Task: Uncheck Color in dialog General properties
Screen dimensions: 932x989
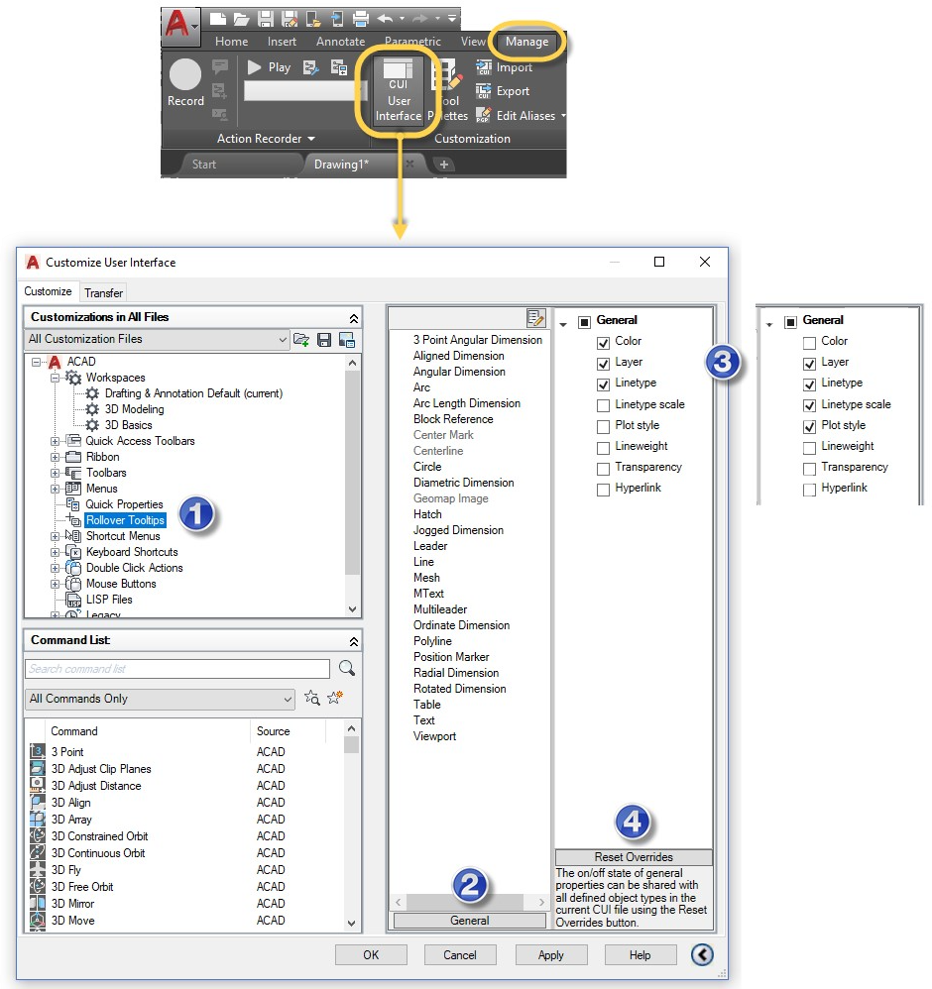Action: [603, 343]
